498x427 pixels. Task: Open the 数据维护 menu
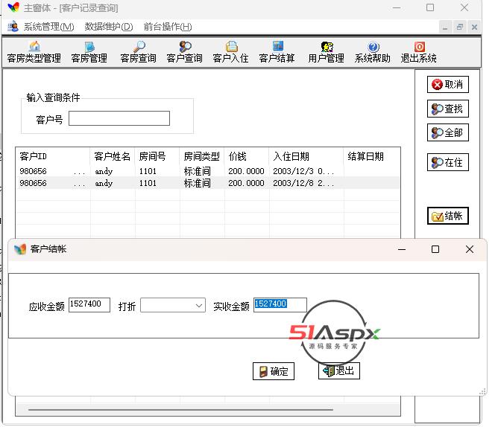[x=108, y=27]
